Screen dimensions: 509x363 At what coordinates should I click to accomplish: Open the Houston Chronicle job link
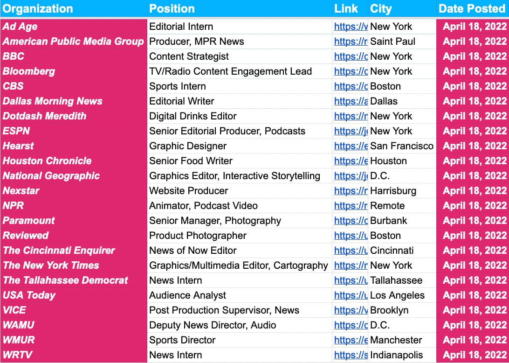351,161
